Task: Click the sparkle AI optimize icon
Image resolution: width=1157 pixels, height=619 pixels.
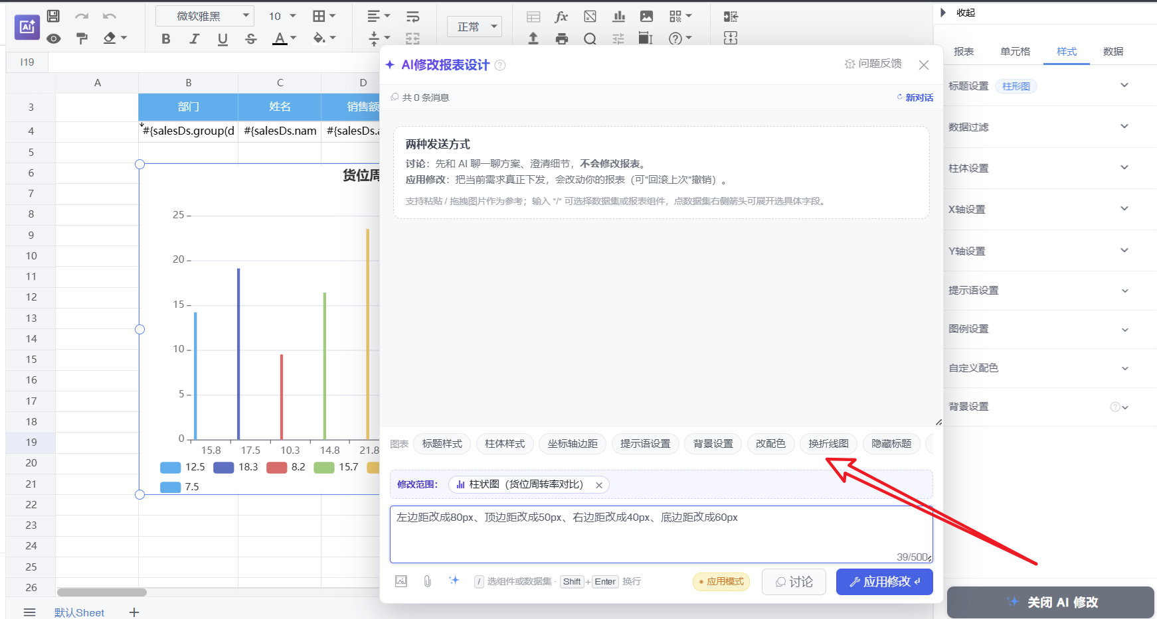Action: coord(454,581)
